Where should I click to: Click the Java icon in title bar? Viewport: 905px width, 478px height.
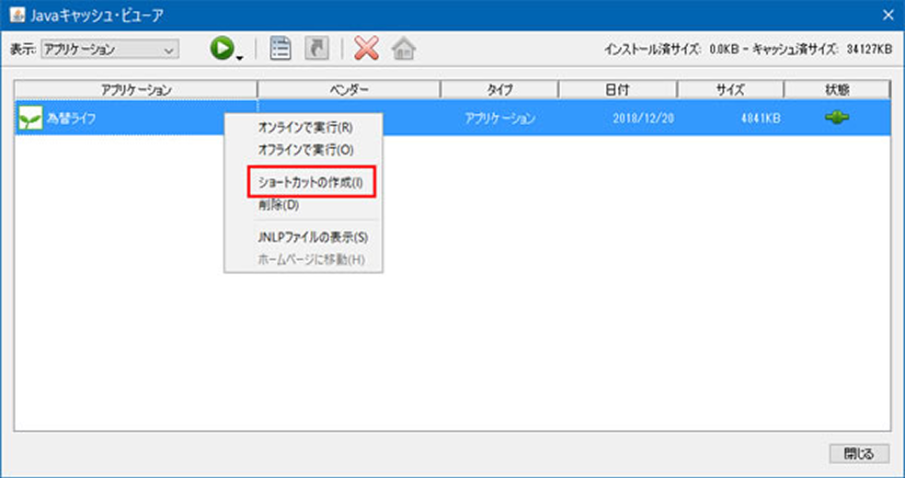17,15
